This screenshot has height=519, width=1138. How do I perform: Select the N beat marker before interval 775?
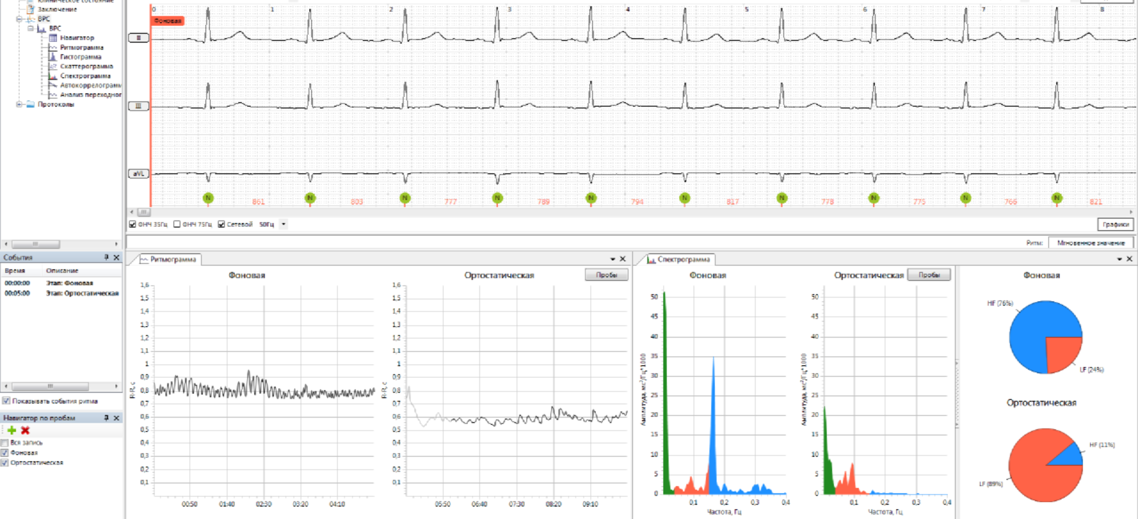(874, 198)
